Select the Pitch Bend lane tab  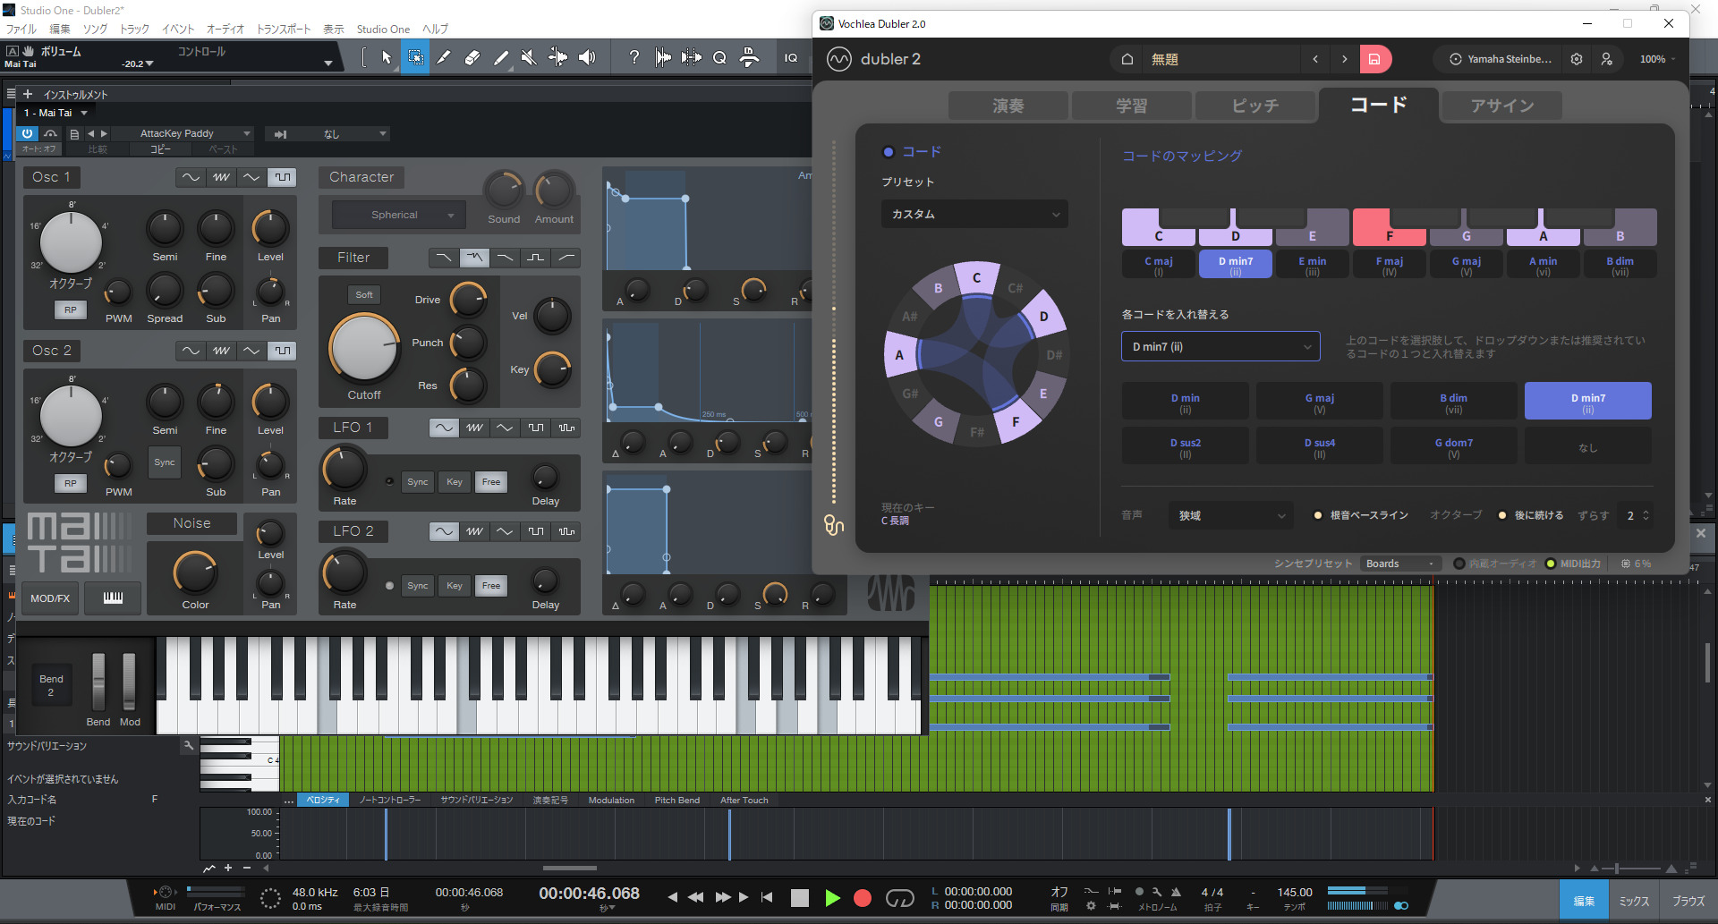point(676,800)
